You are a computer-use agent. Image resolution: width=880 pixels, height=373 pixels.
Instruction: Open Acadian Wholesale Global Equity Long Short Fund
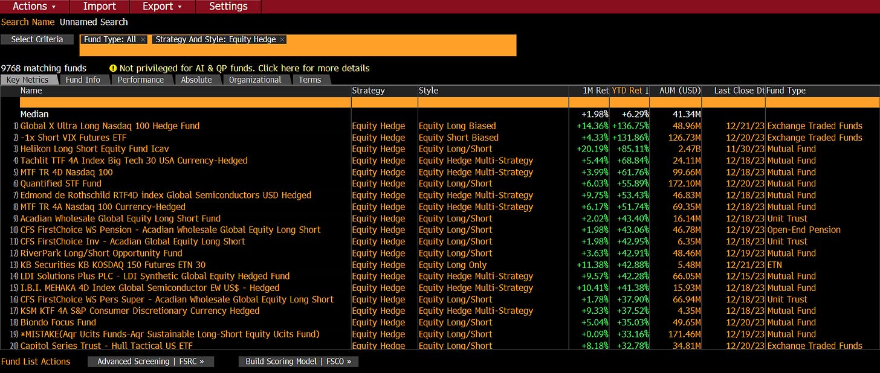(x=120, y=218)
